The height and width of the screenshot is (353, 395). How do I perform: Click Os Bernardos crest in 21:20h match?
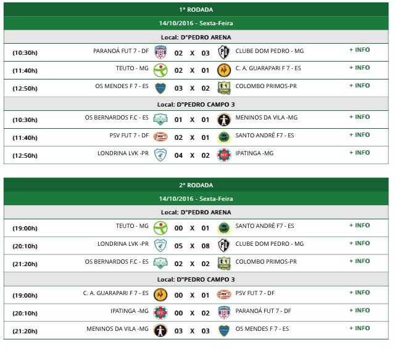[160, 263]
